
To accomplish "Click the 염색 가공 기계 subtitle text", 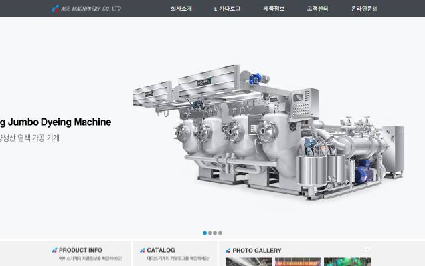I will 30,138.
